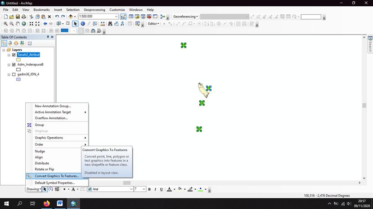Viewport: 373px width, 209px height.
Task: Open the Drawing menu dropdown
Action: 34,189
